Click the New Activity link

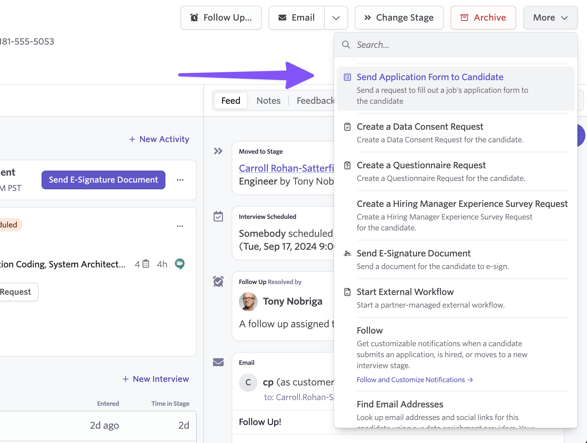click(x=159, y=139)
